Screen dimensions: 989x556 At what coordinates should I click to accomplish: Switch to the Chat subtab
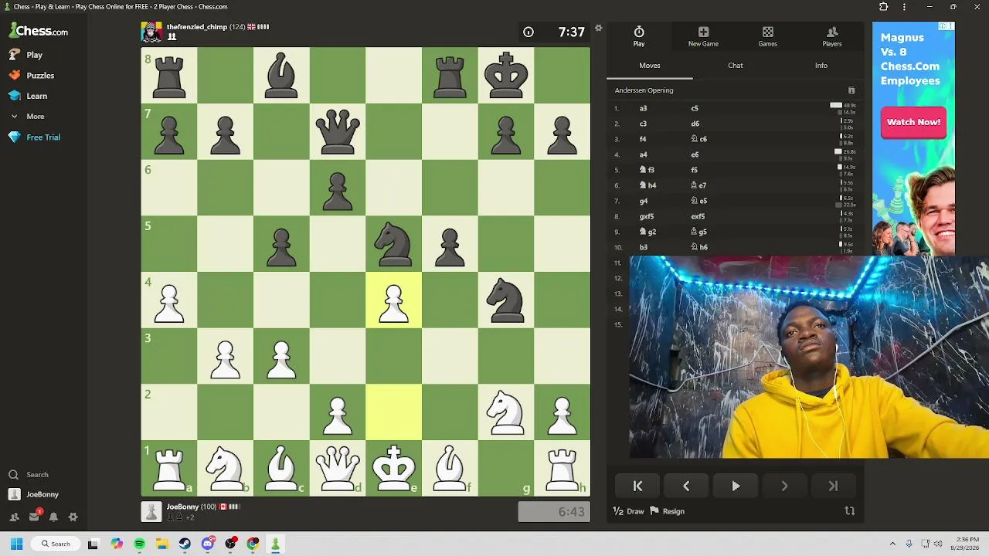736,66
